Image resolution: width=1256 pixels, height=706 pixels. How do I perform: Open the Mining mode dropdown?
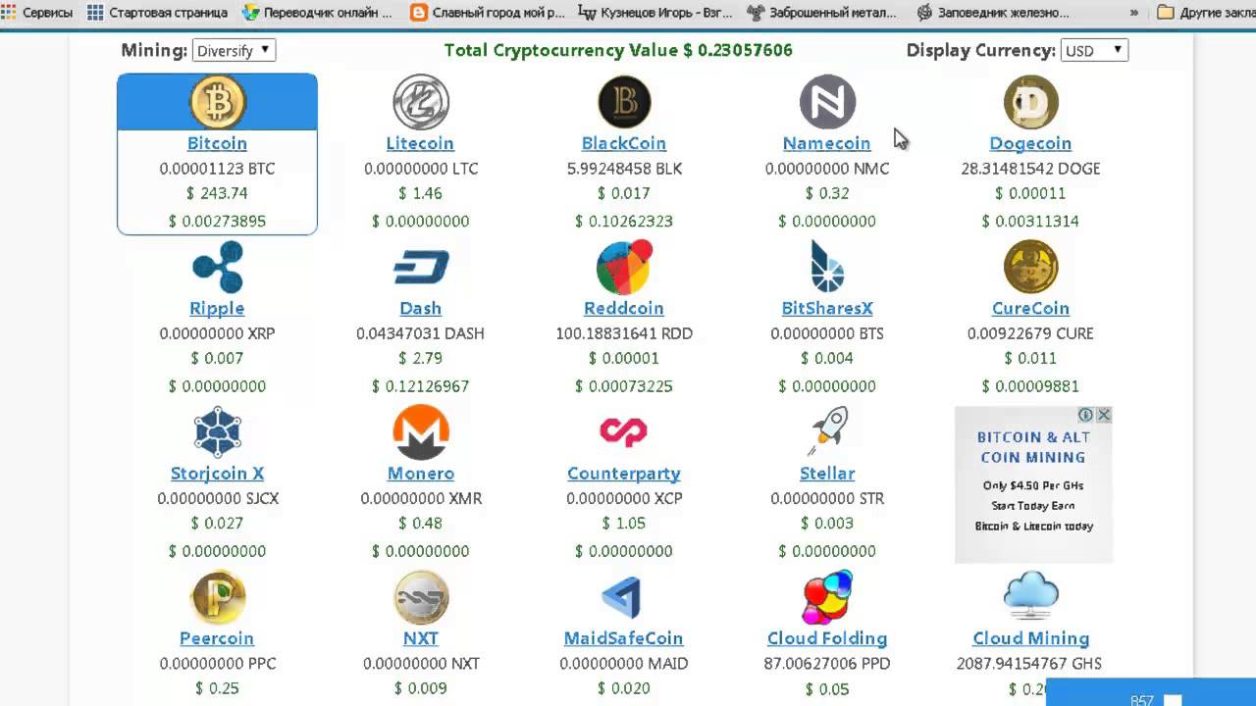pos(234,50)
